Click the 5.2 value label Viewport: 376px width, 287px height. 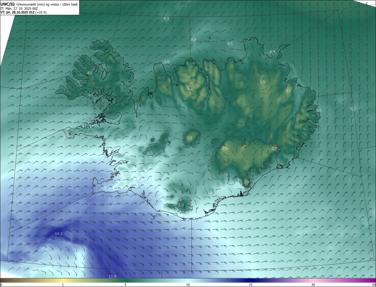pos(70,134)
